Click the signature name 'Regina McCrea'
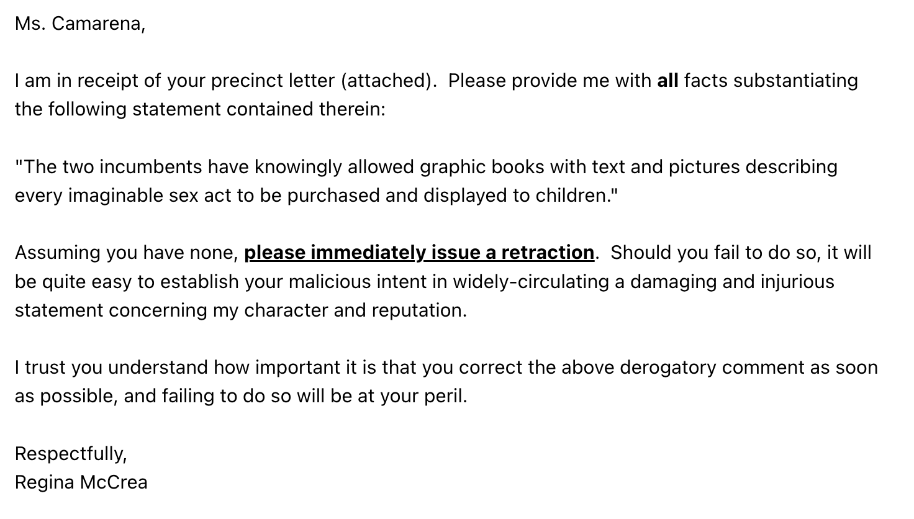The width and height of the screenshot is (914, 519). pos(81,482)
